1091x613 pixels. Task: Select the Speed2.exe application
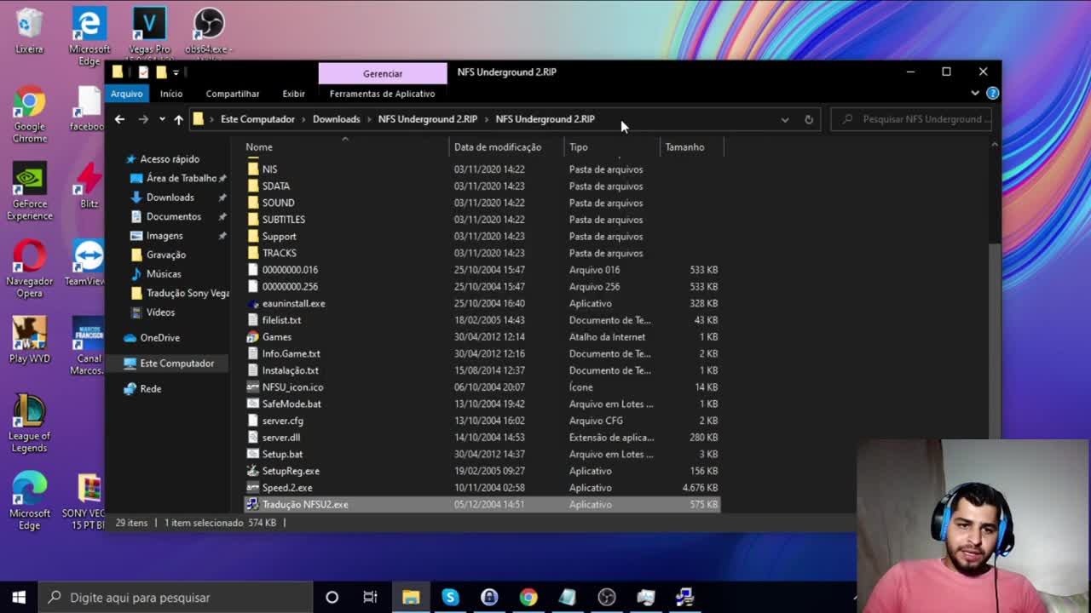point(286,488)
